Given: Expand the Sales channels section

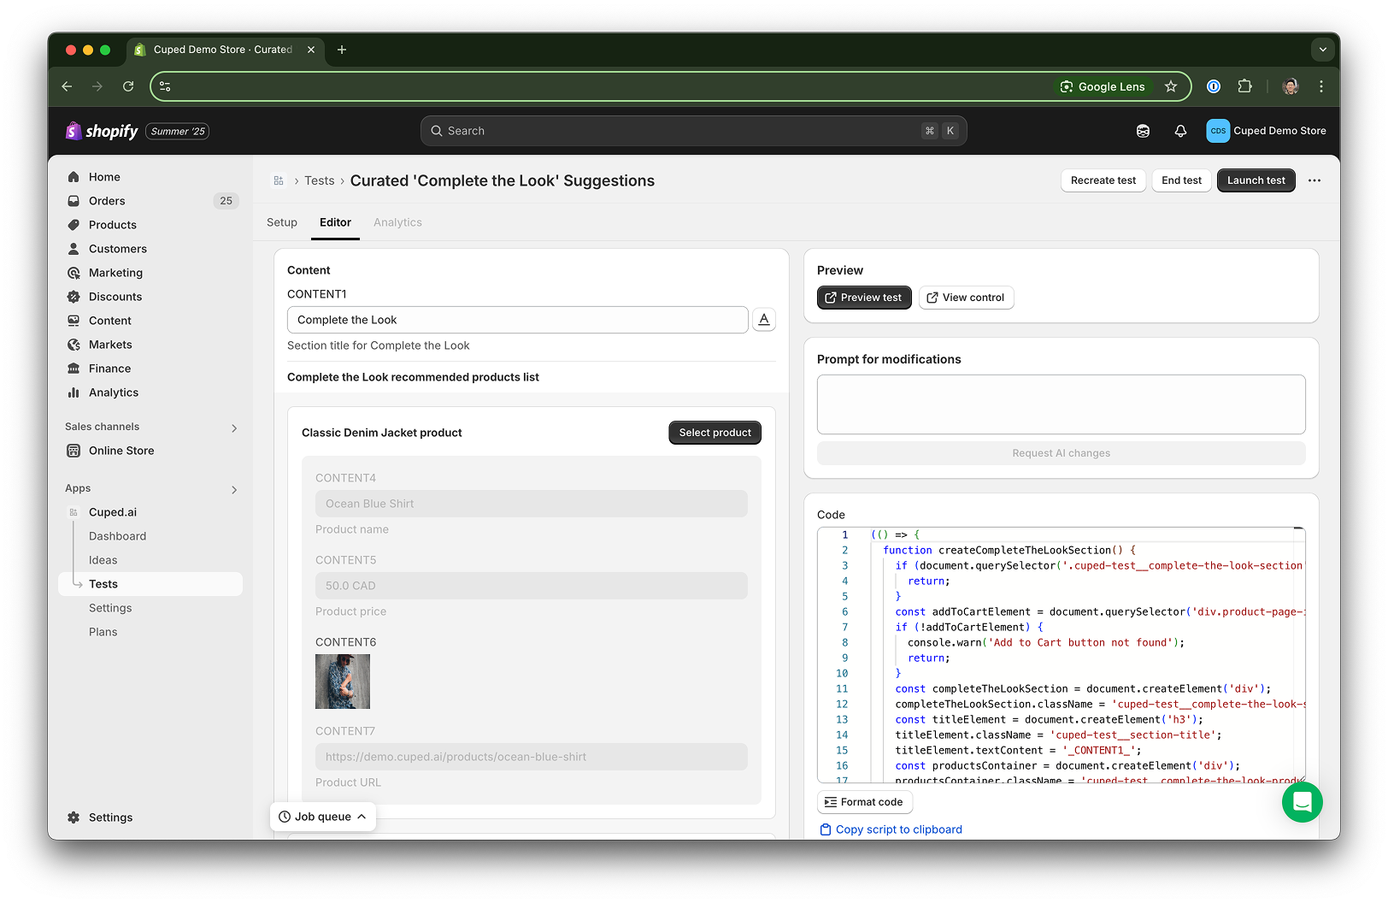Looking at the screenshot, I should 234,428.
